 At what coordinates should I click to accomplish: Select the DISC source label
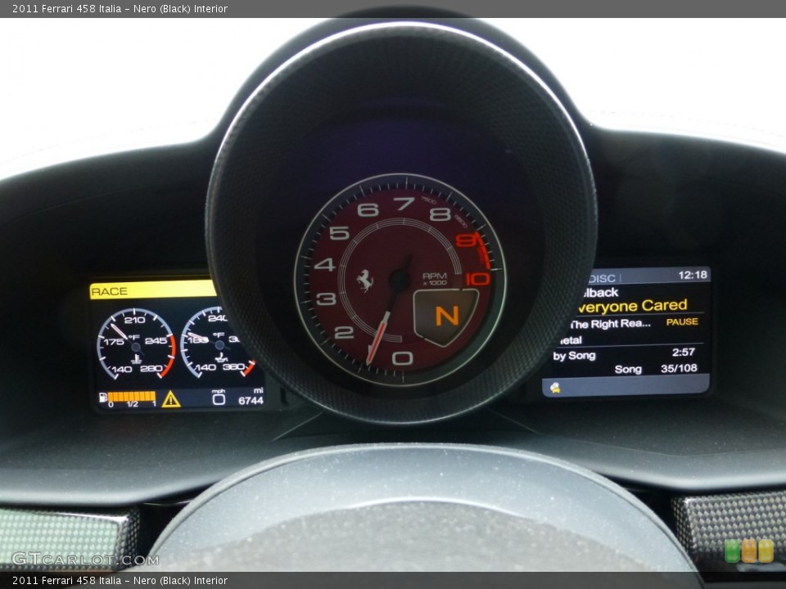pos(601,278)
